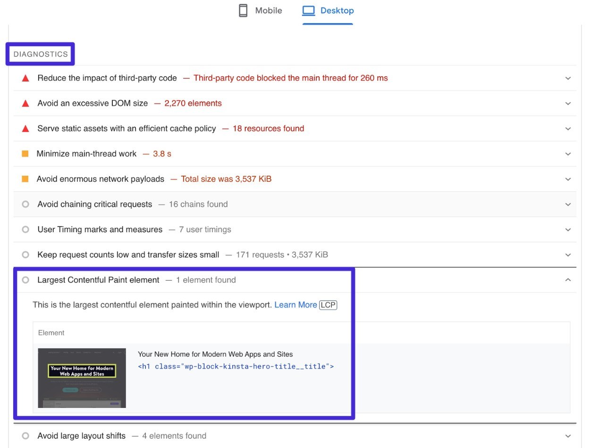
Task: Expand the Reduce third-party code diagnostic
Action: point(568,78)
